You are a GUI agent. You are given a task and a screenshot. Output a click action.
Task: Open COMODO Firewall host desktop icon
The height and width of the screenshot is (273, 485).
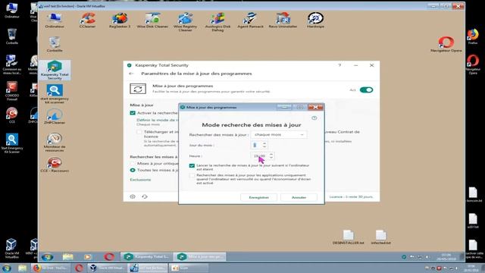pos(12,91)
